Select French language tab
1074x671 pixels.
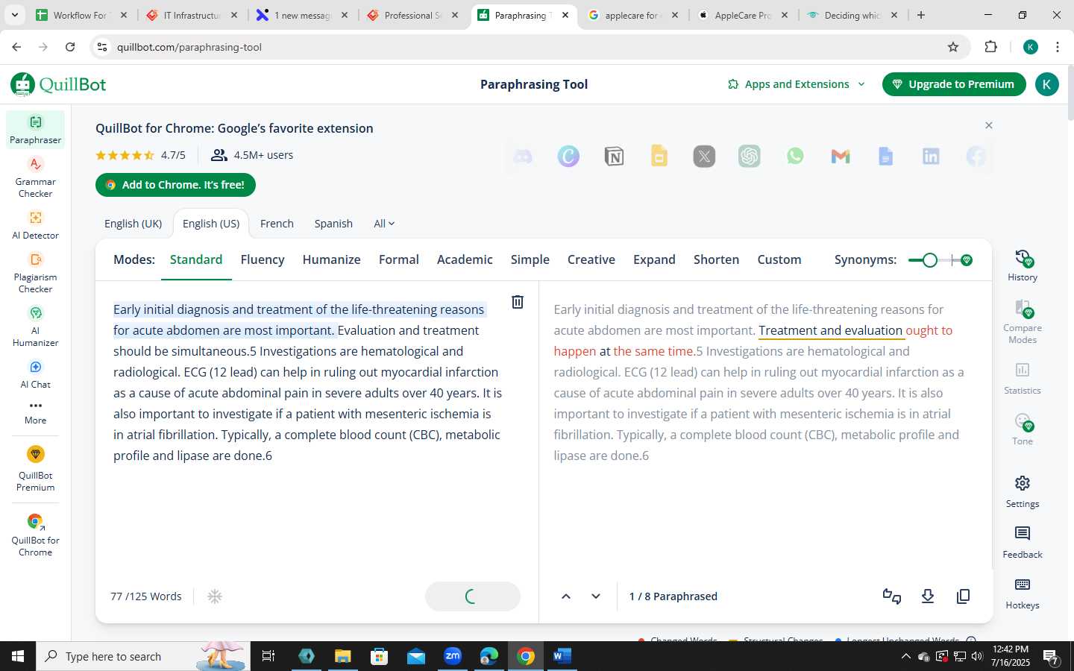(277, 224)
